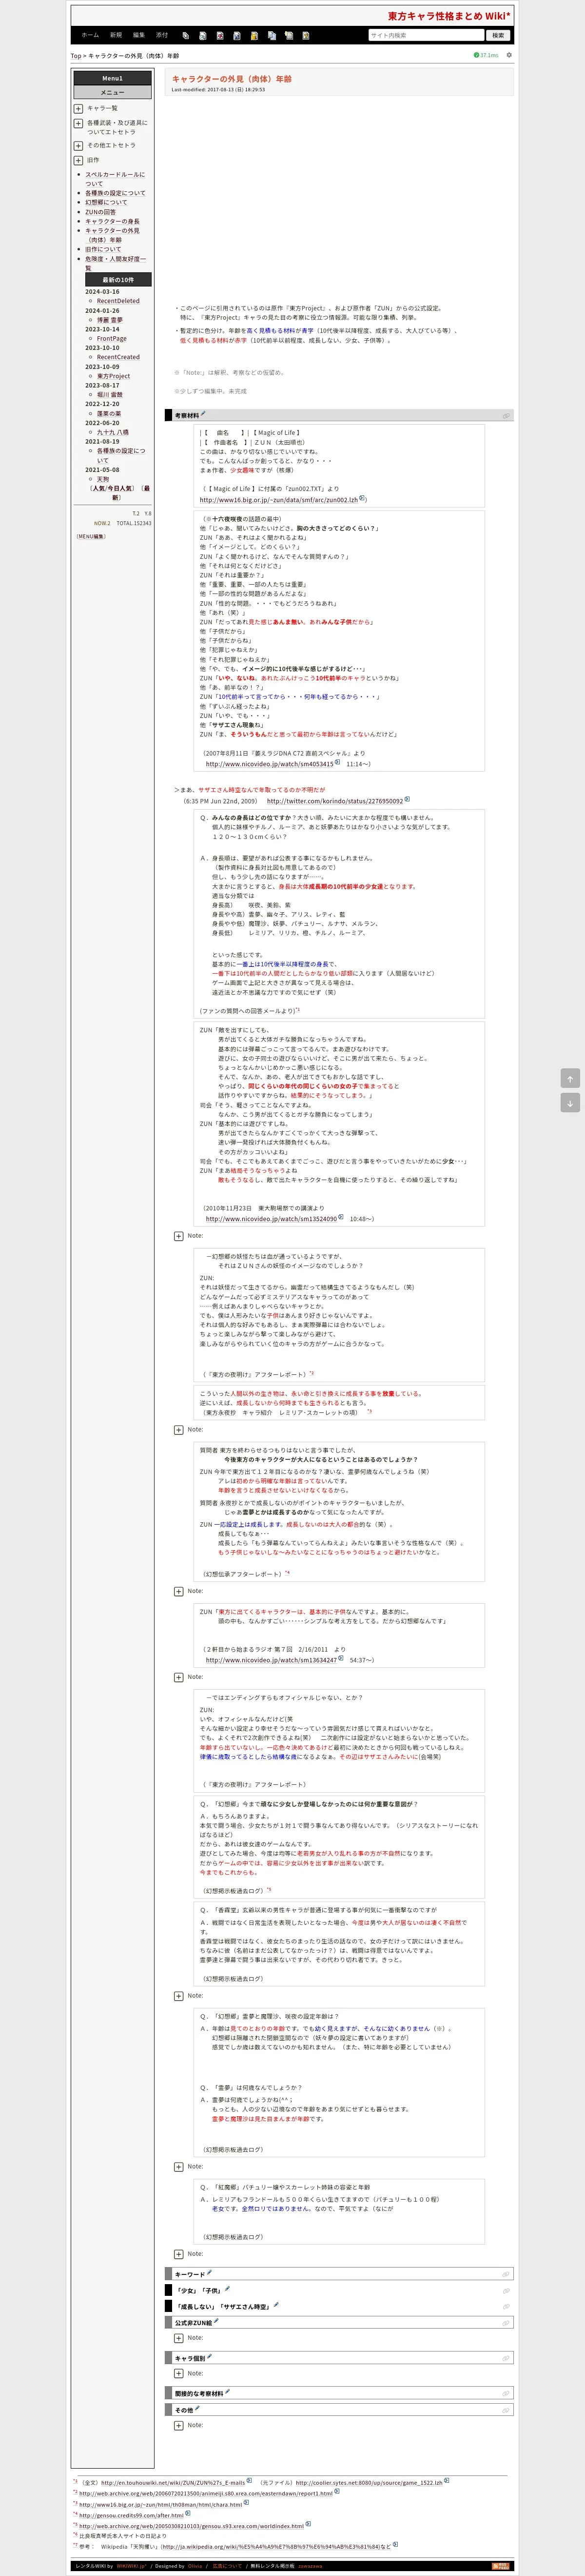Open the ホーム menu item
585x2576 pixels.
tap(90, 35)
